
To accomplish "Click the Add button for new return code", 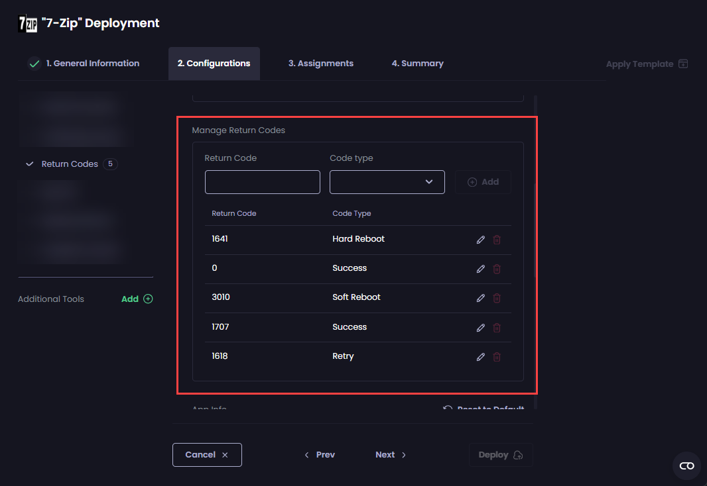I will [x=482, y=181].
